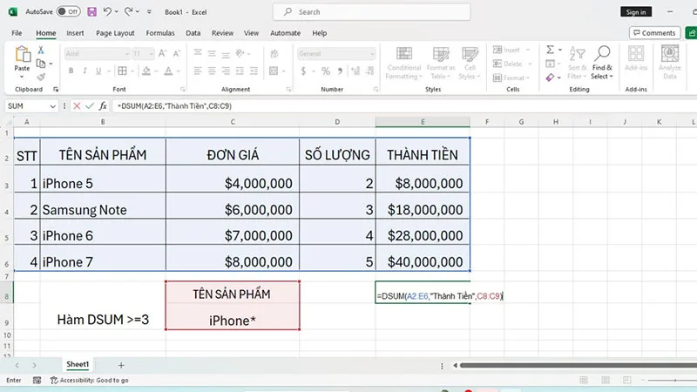Add a new sheet with plus icon
Screen dimensions: 697x392
121,365
